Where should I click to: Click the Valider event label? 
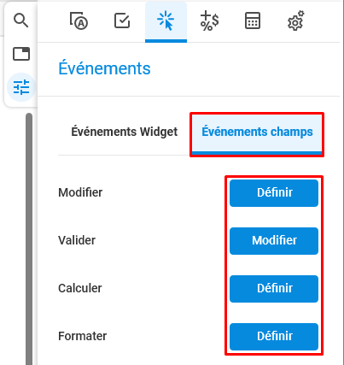tap(77, 240)
